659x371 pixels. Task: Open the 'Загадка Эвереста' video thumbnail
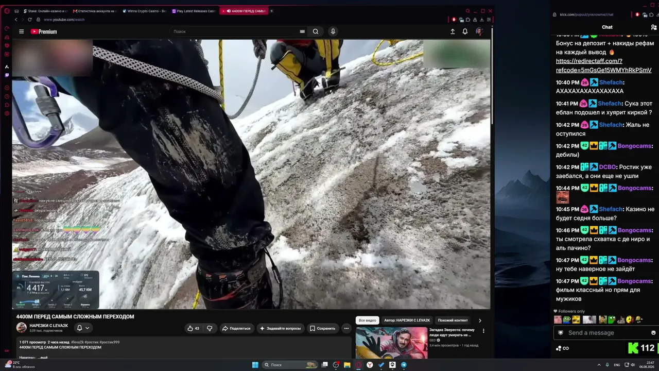391,343
